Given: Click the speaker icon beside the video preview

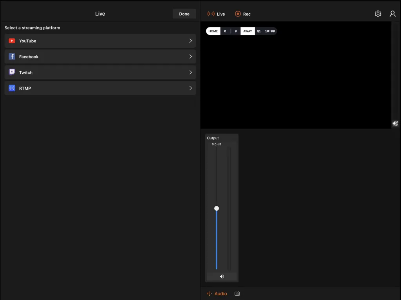Looking at the screenshot, I should click(x=396, y=123).
